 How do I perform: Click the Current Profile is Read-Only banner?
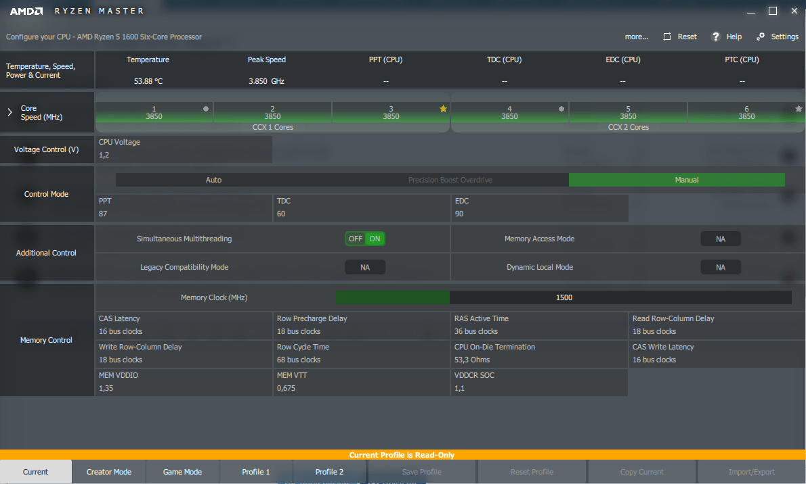[402, 455]
